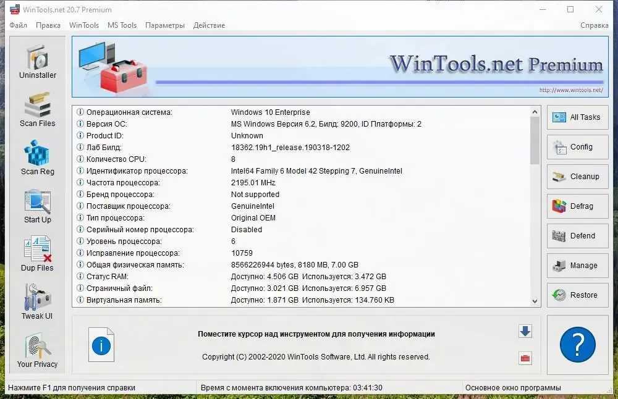Open the Restore category
Viewport: 618px width, 399px height.
point(577,295)
